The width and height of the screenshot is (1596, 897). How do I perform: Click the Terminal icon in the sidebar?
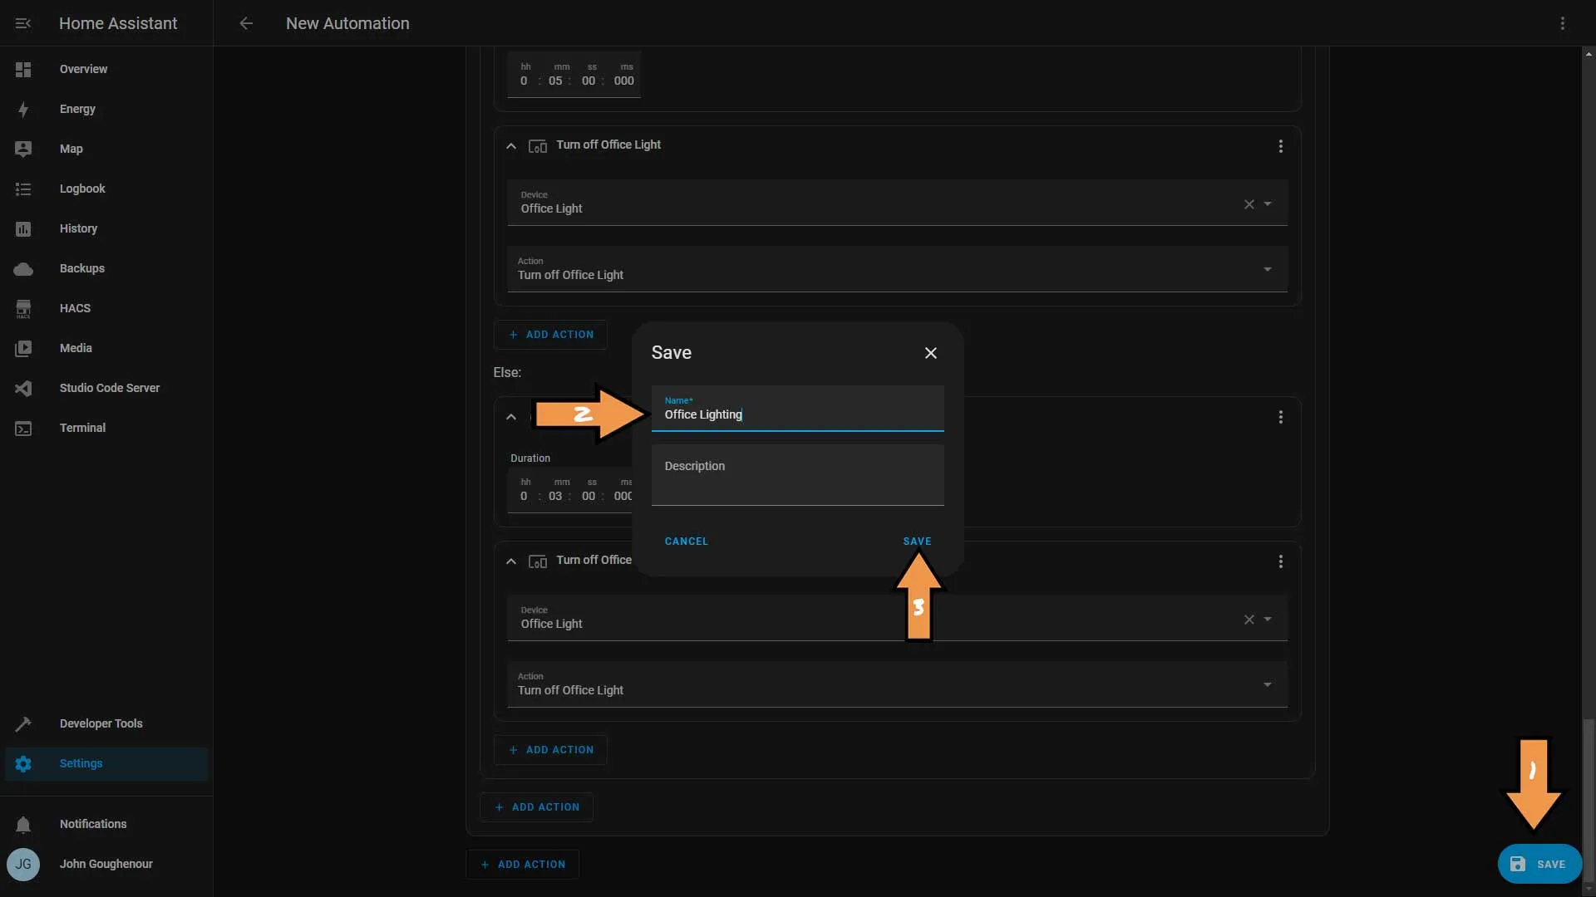coord(23,428)
